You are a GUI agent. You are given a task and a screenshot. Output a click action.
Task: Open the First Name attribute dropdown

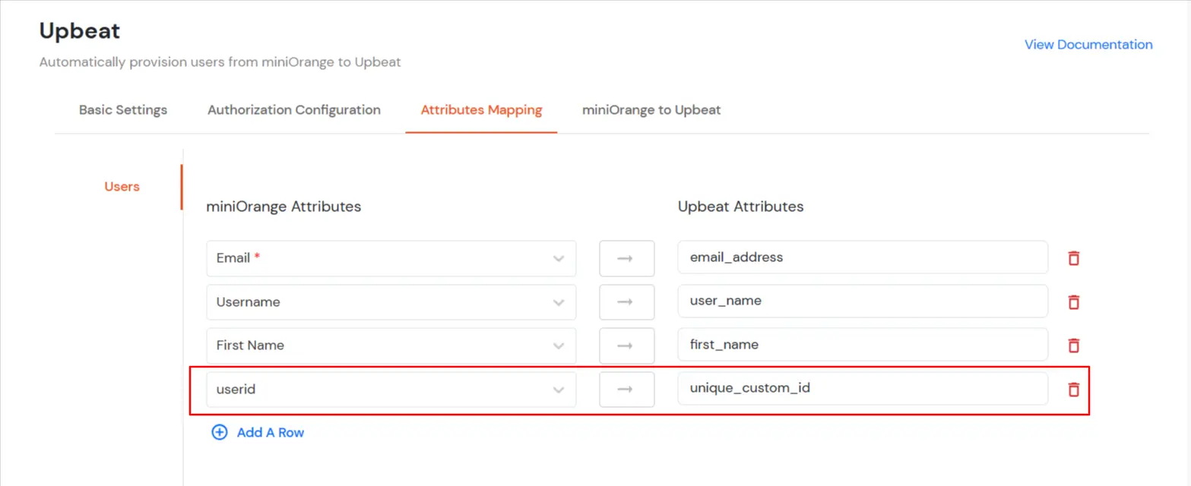pyautogui.click(x=391, y=346)
